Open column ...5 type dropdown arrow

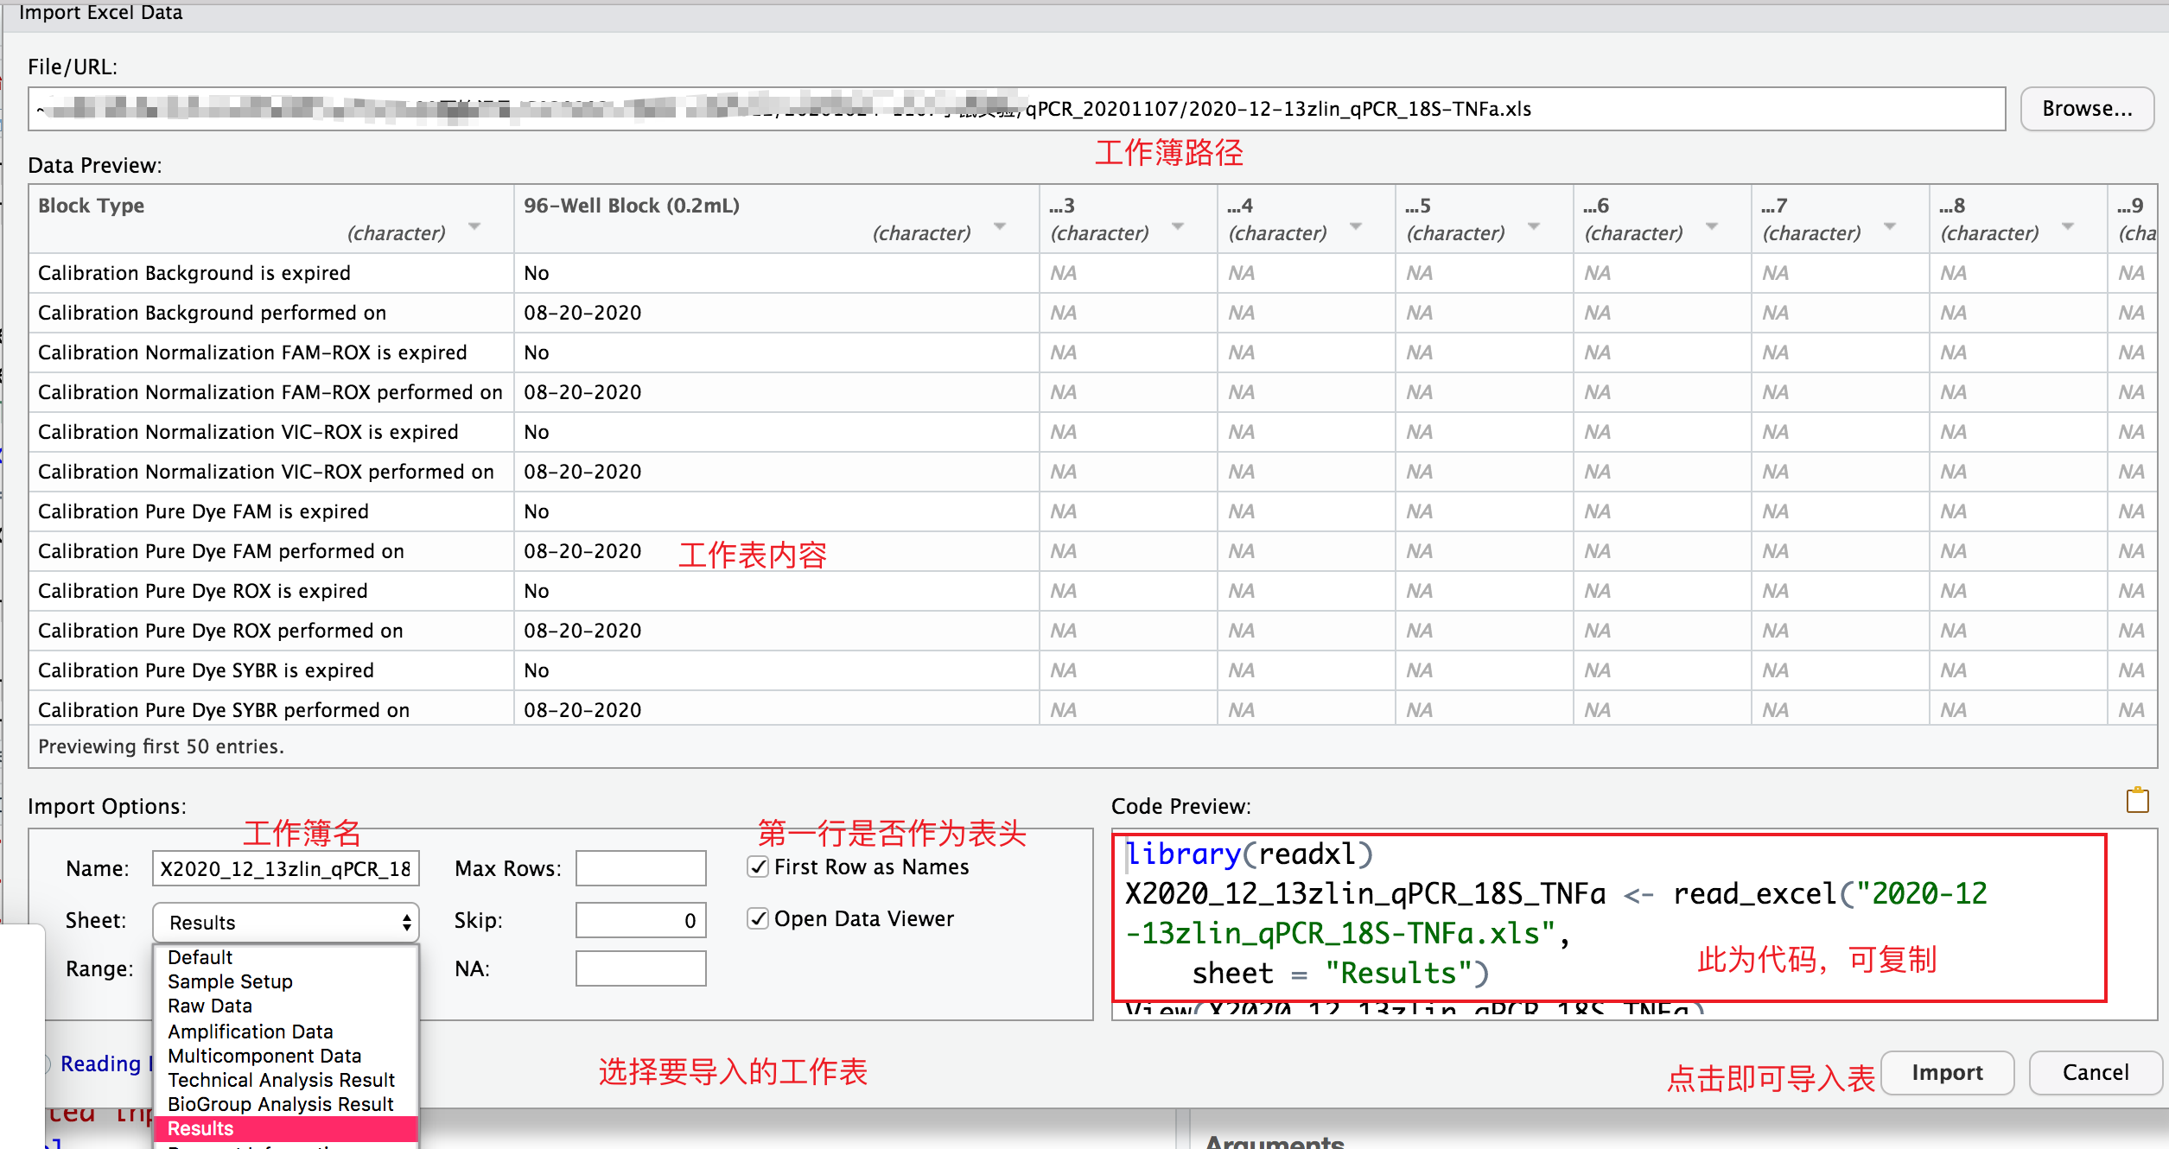point(1534,227)
